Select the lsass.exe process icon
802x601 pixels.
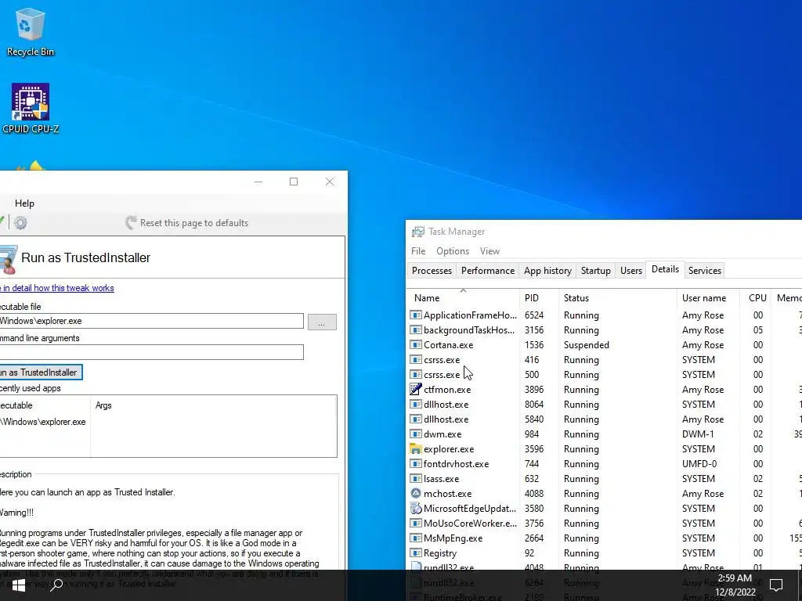[x=416, y=478]
